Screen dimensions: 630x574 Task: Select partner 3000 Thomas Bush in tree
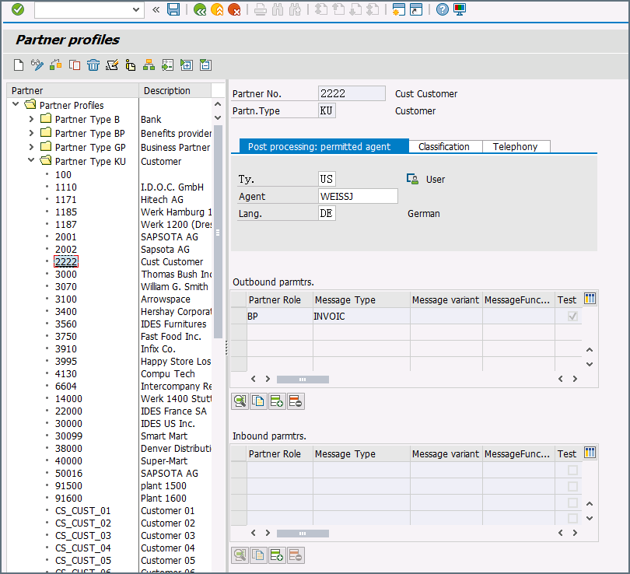66,275
